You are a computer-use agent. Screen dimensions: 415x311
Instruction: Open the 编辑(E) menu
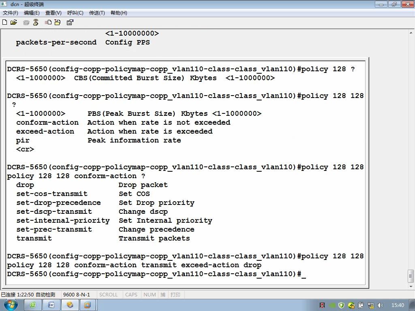pyautogui.click(x=32, y=13)
